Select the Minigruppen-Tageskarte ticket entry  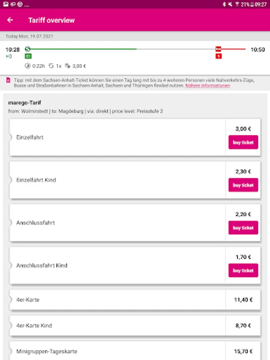(116, 351)
